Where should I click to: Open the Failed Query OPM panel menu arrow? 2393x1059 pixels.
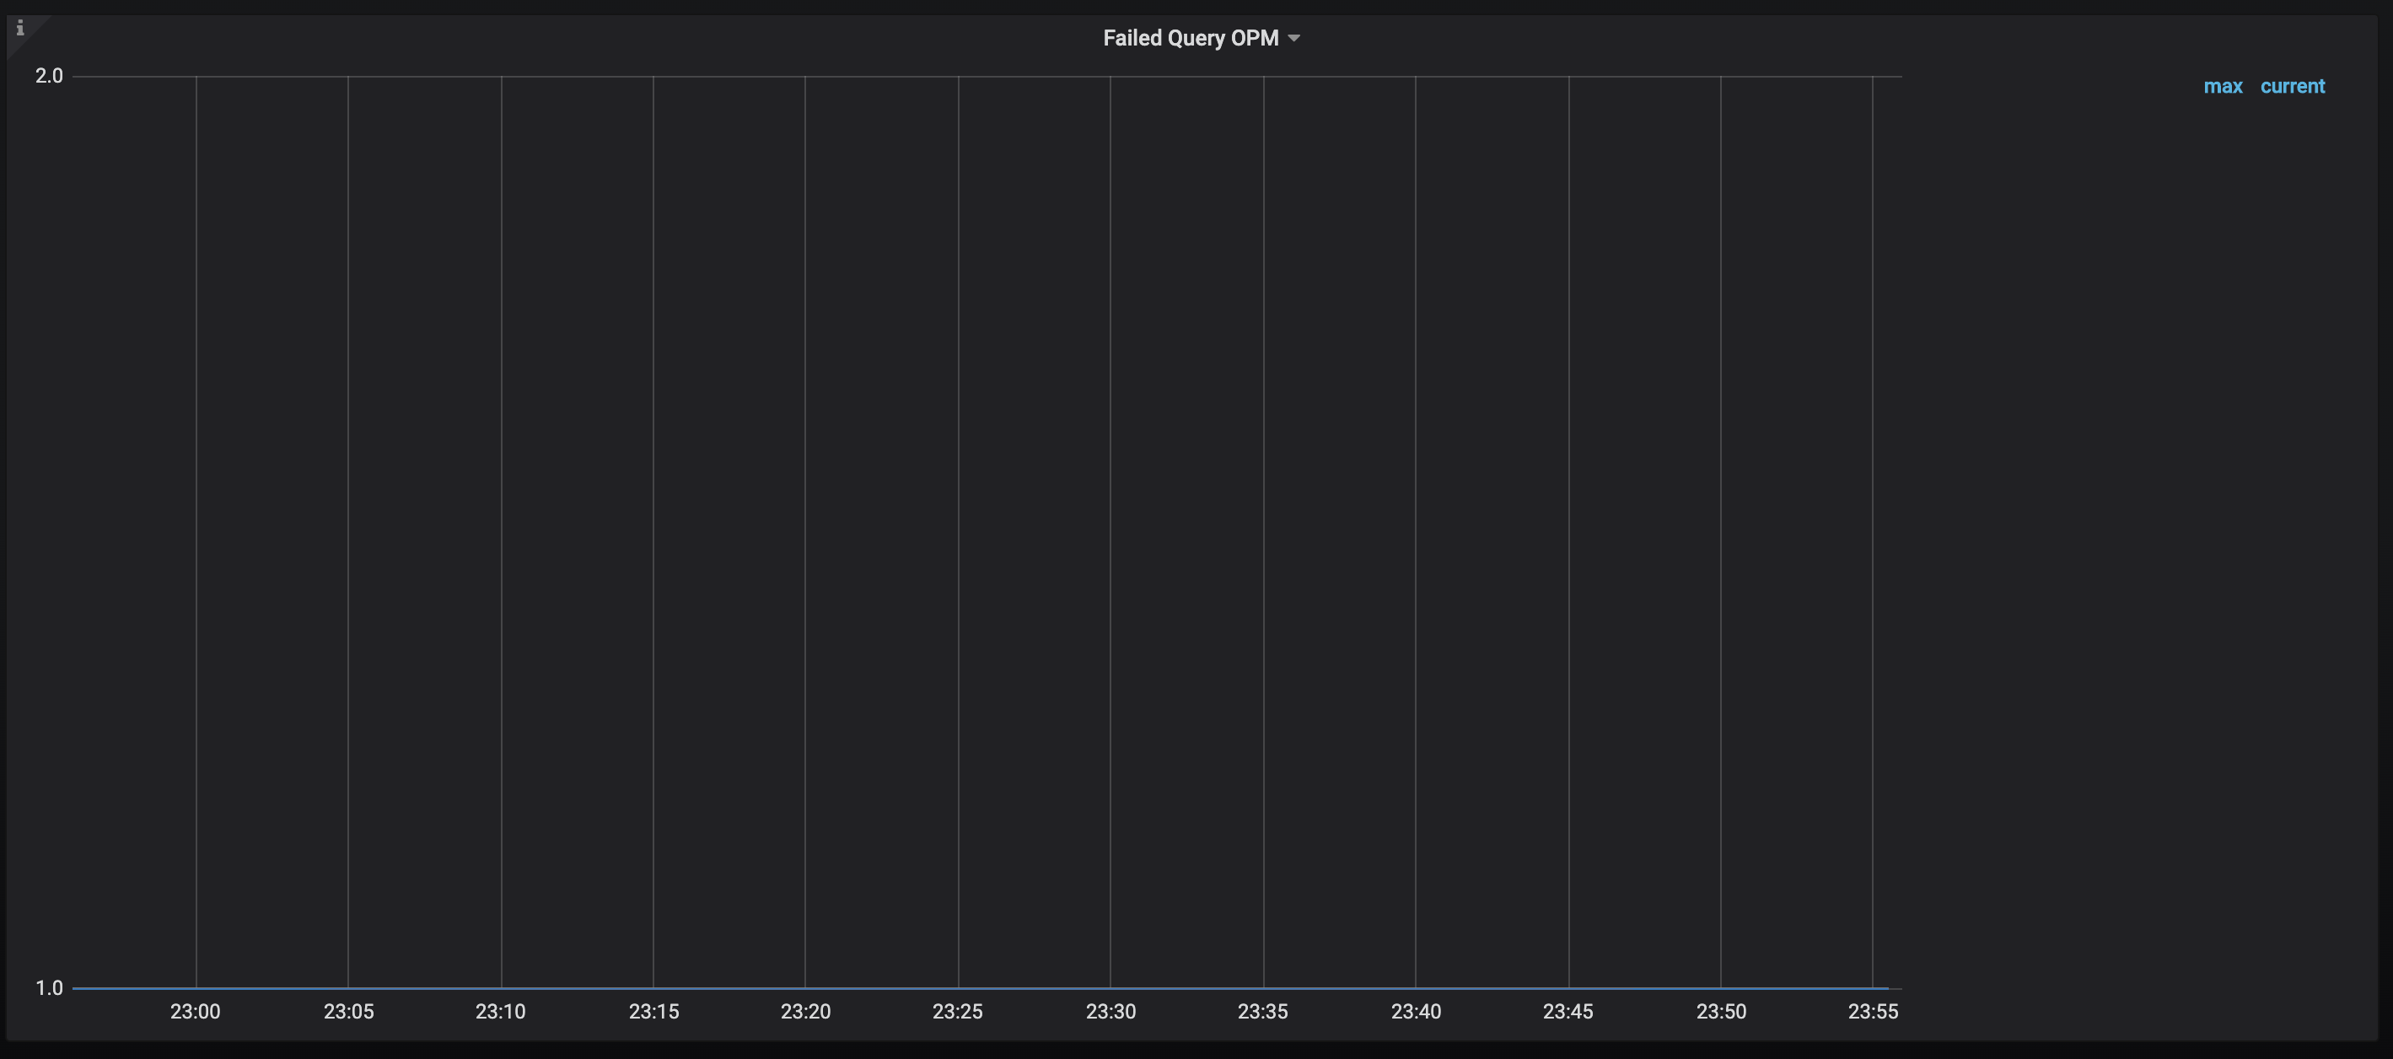[x=1294, y=38]
